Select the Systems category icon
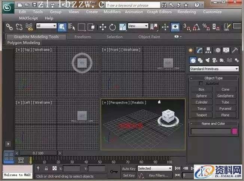 (237, 60)
